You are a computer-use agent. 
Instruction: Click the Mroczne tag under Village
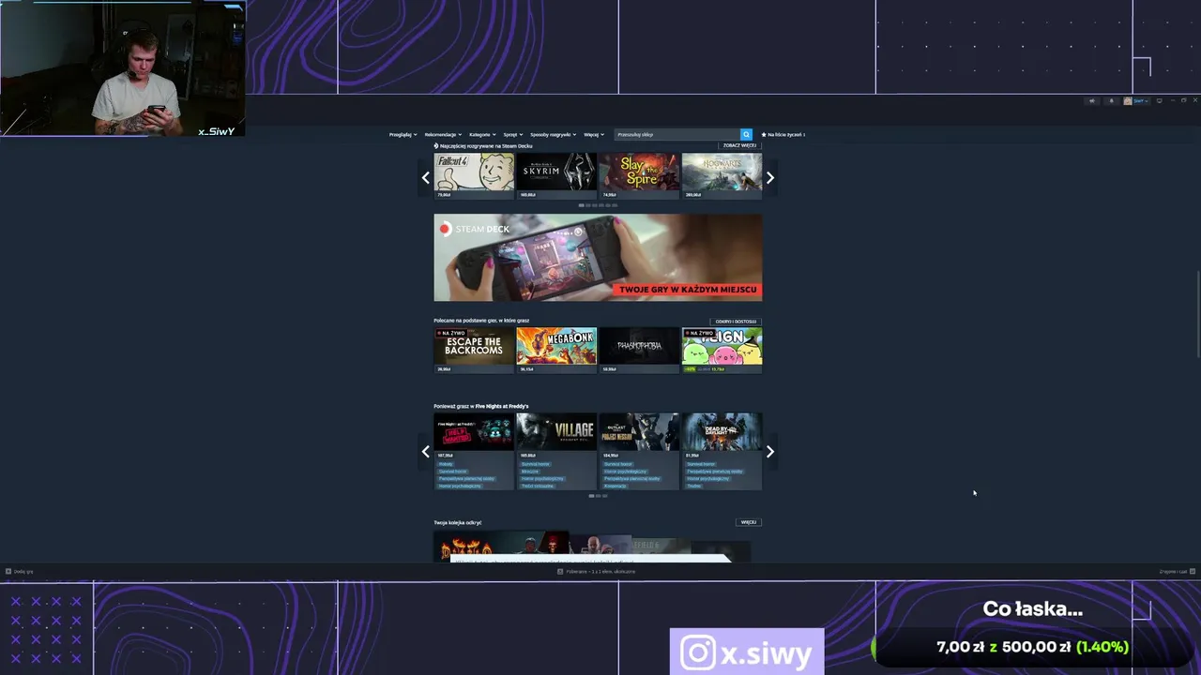click(530, 472)
